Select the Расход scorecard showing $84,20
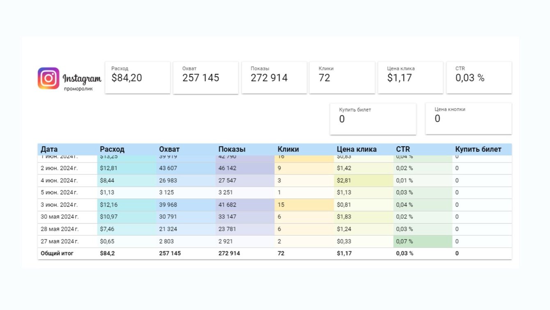Image resolution: width=550 pixels, height=310 pixels. tap(137, 78)
